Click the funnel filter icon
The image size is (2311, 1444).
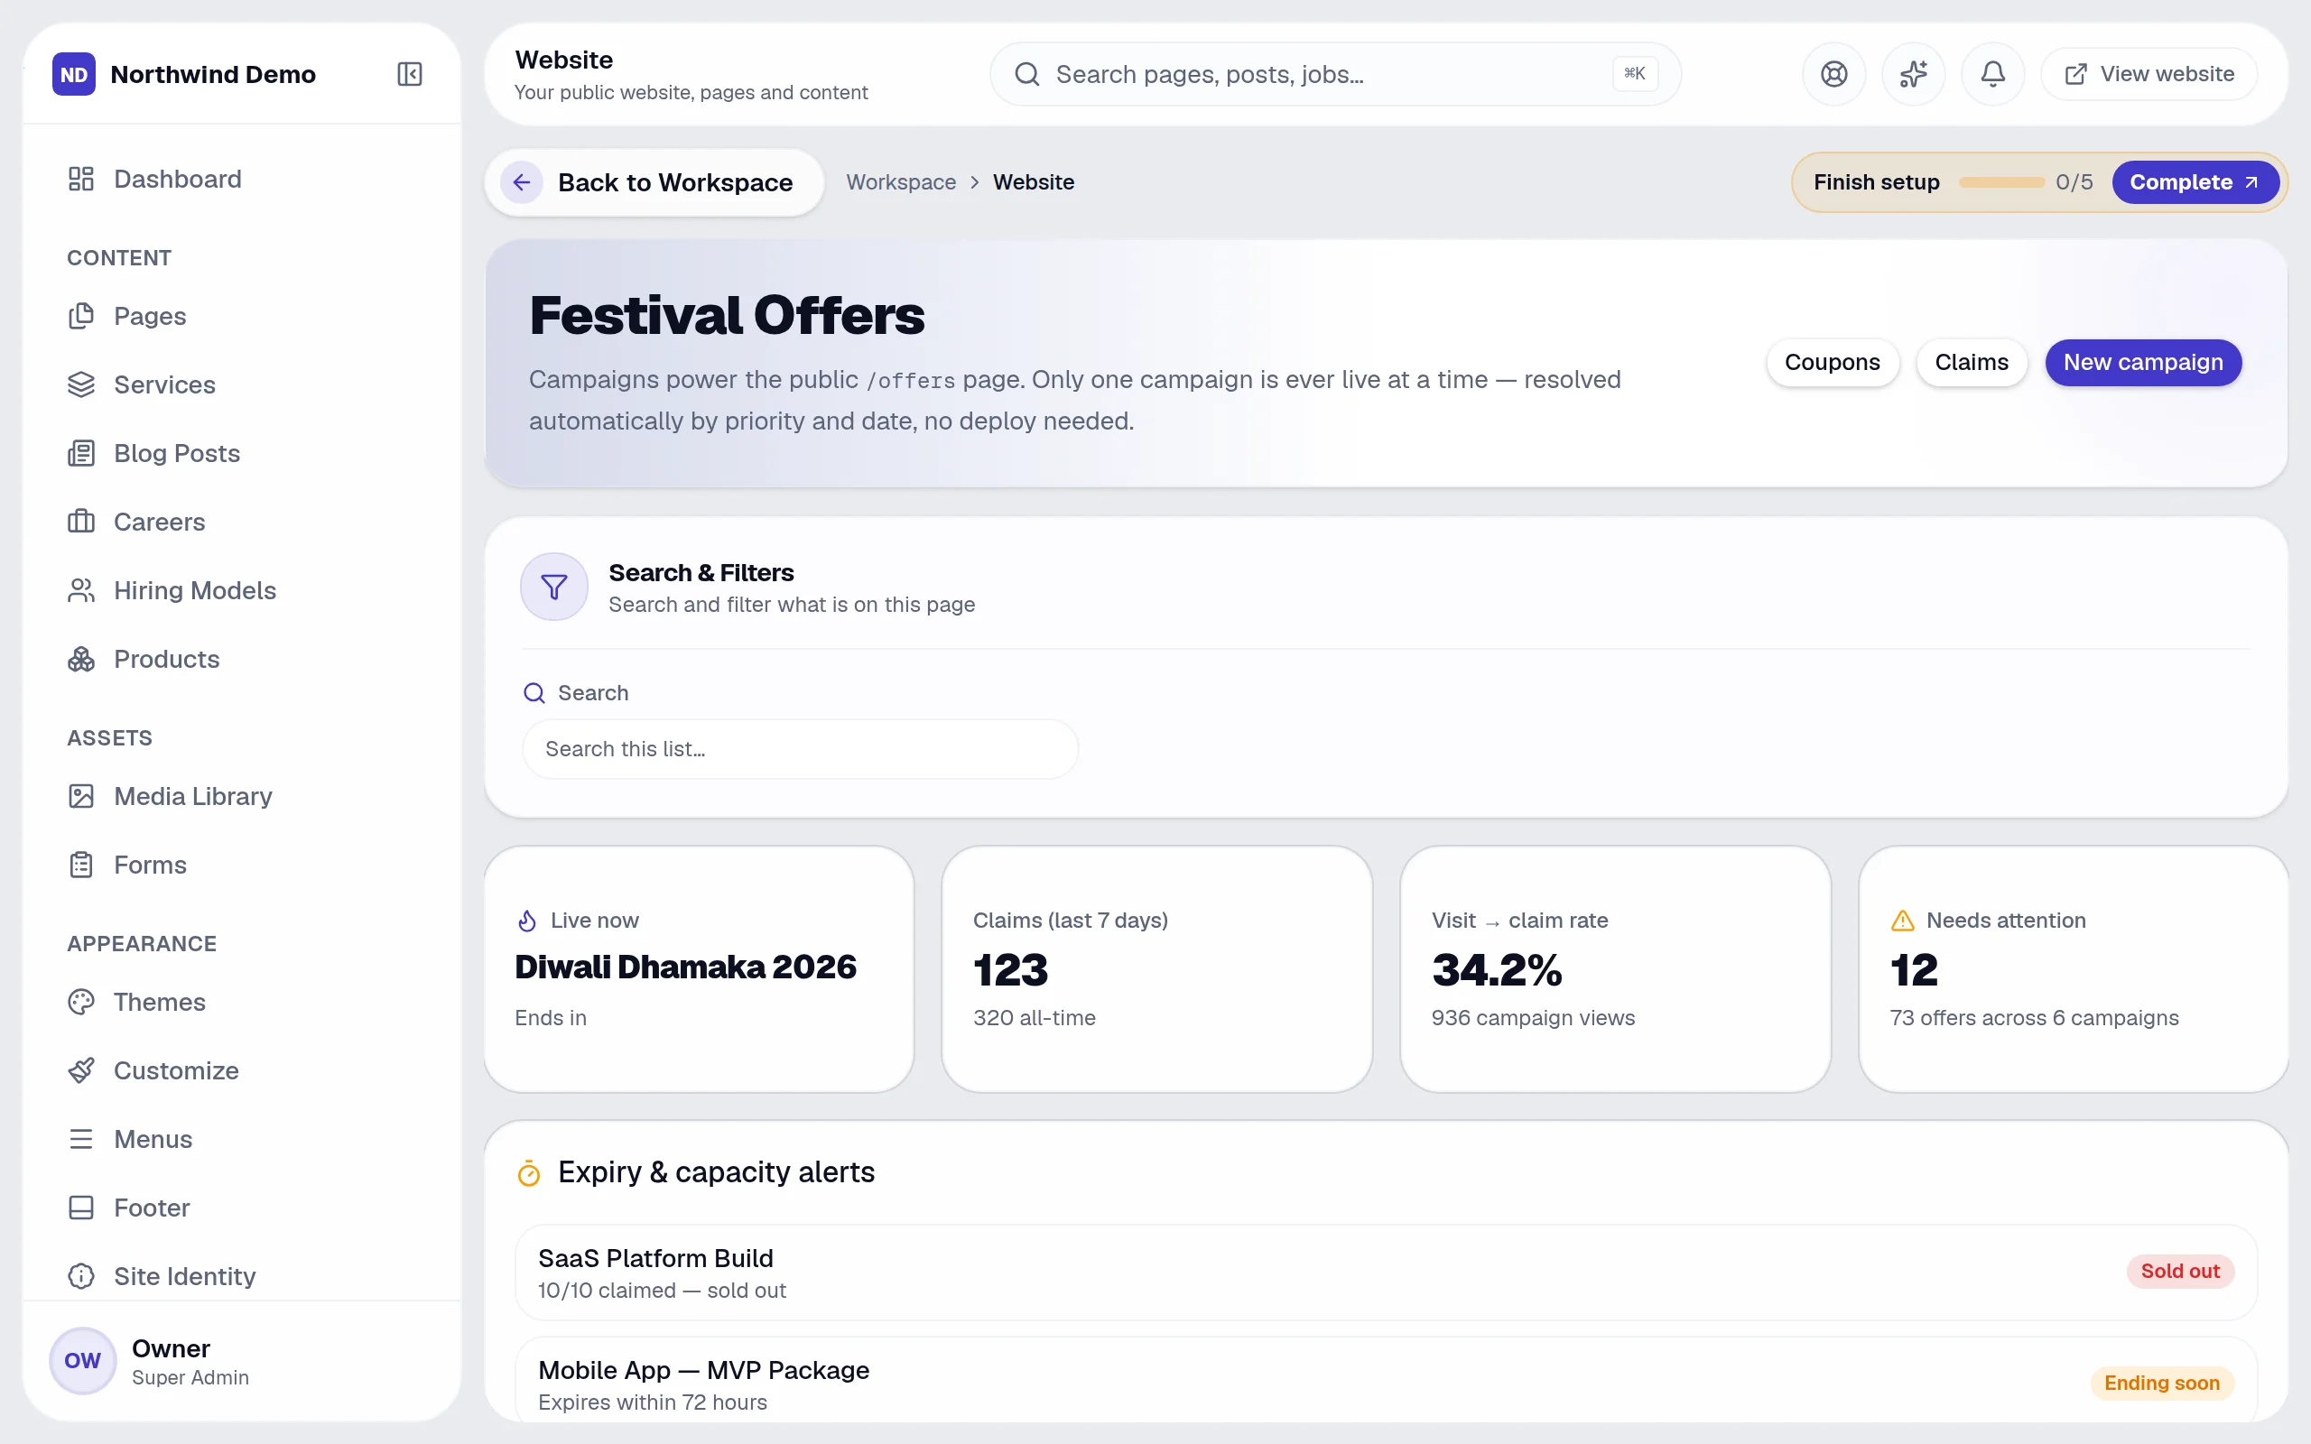pos(554,587)
